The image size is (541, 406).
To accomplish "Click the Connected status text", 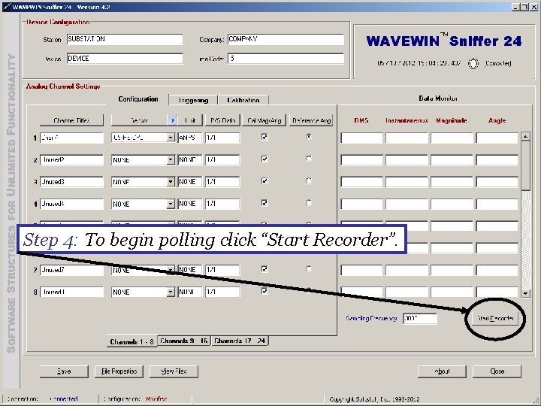I will coord(64,398).
